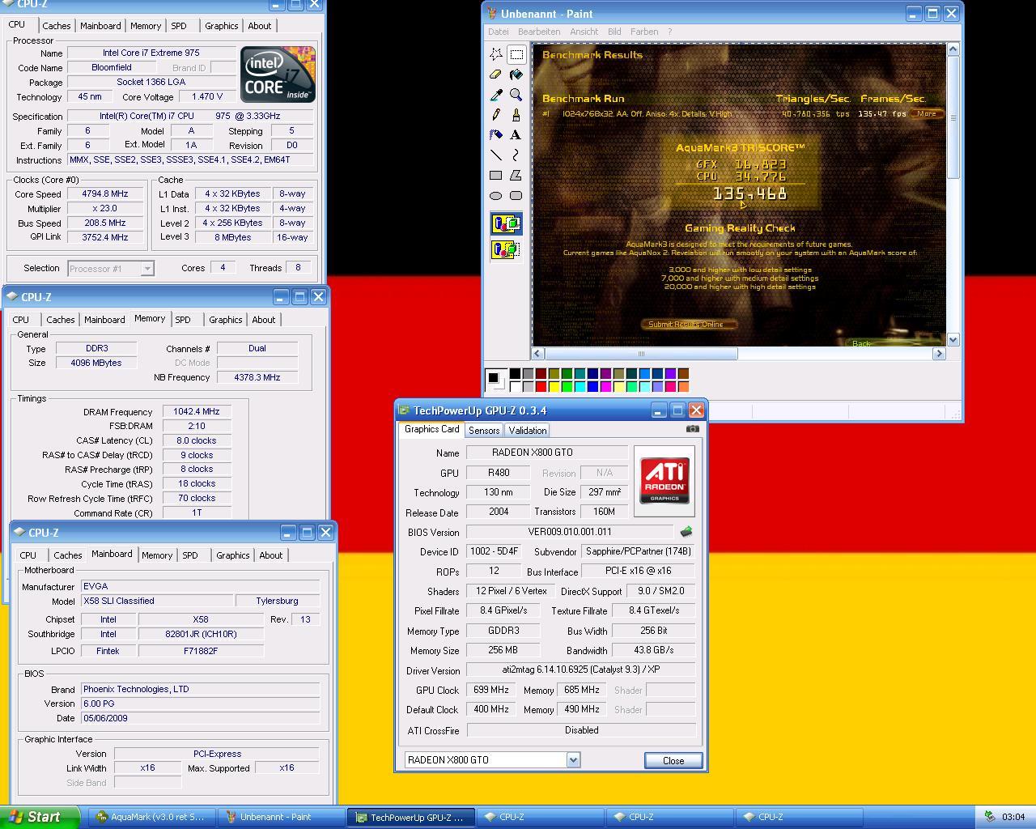Open the Processor #1 selection dropdown
Viewport: 1036px width, 829px height.
click(147, 268)
